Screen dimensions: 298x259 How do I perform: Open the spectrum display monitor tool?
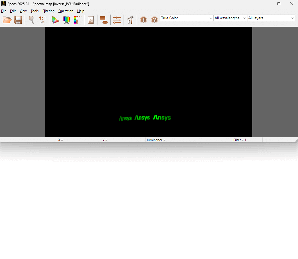67,20
